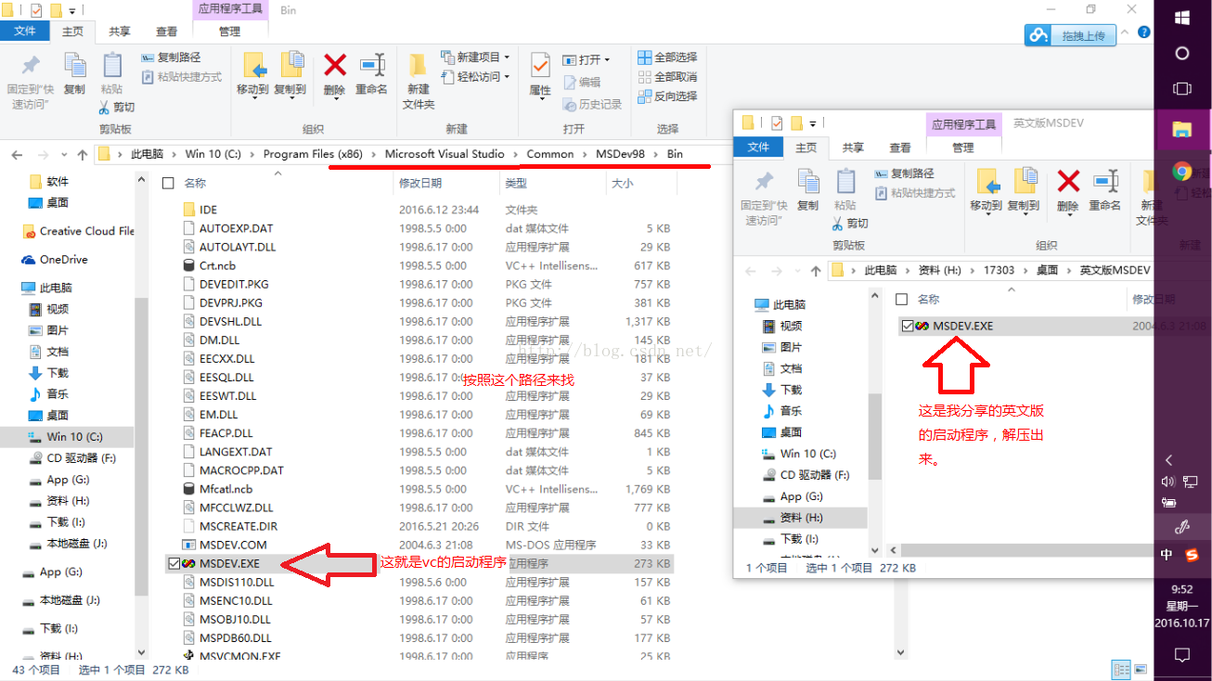The height and width of the screenshot is (681, 1212).
Task: Expand path chevron after Program Files (x86)
Action: click(x=374, y=154)
